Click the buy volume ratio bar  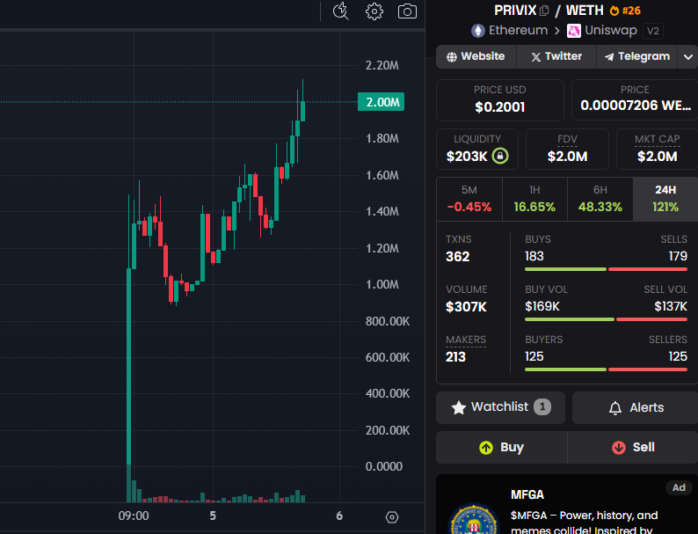[x=607, y=319]
